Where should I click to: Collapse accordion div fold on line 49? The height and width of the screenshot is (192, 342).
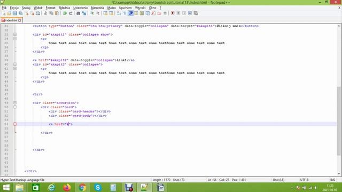(15, 103)
